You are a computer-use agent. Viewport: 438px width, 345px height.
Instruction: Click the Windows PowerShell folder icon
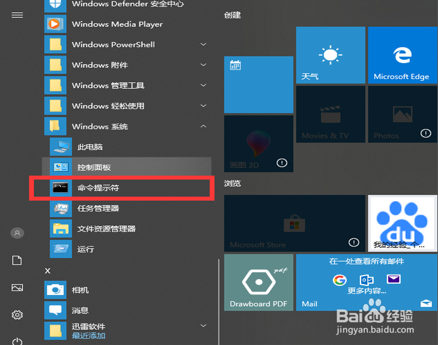[x=55, y=44]
